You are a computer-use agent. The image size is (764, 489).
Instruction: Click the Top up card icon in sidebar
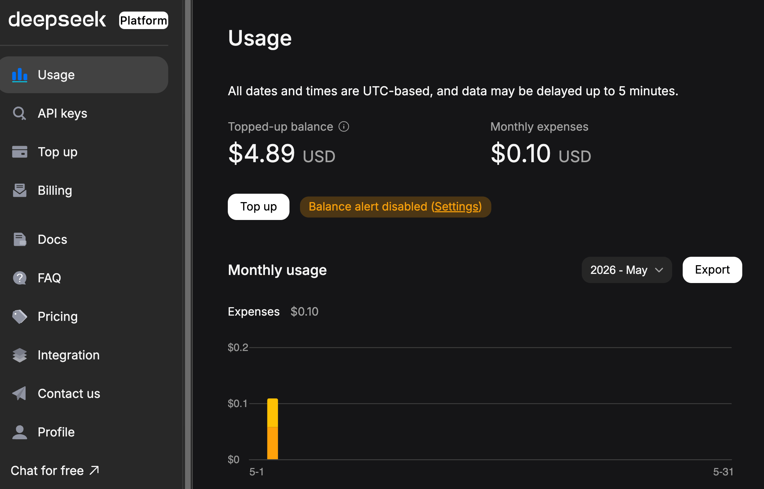click(x=20, y=152)
